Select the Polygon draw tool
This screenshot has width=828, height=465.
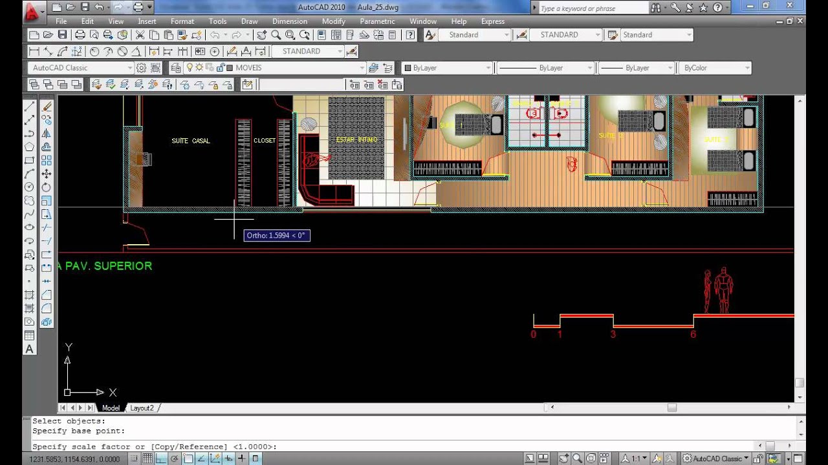[x=29, y=147]
